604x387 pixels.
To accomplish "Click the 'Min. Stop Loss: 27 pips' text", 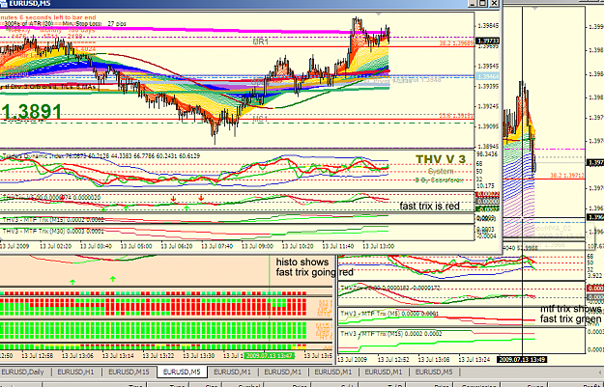I will point(95,23).
